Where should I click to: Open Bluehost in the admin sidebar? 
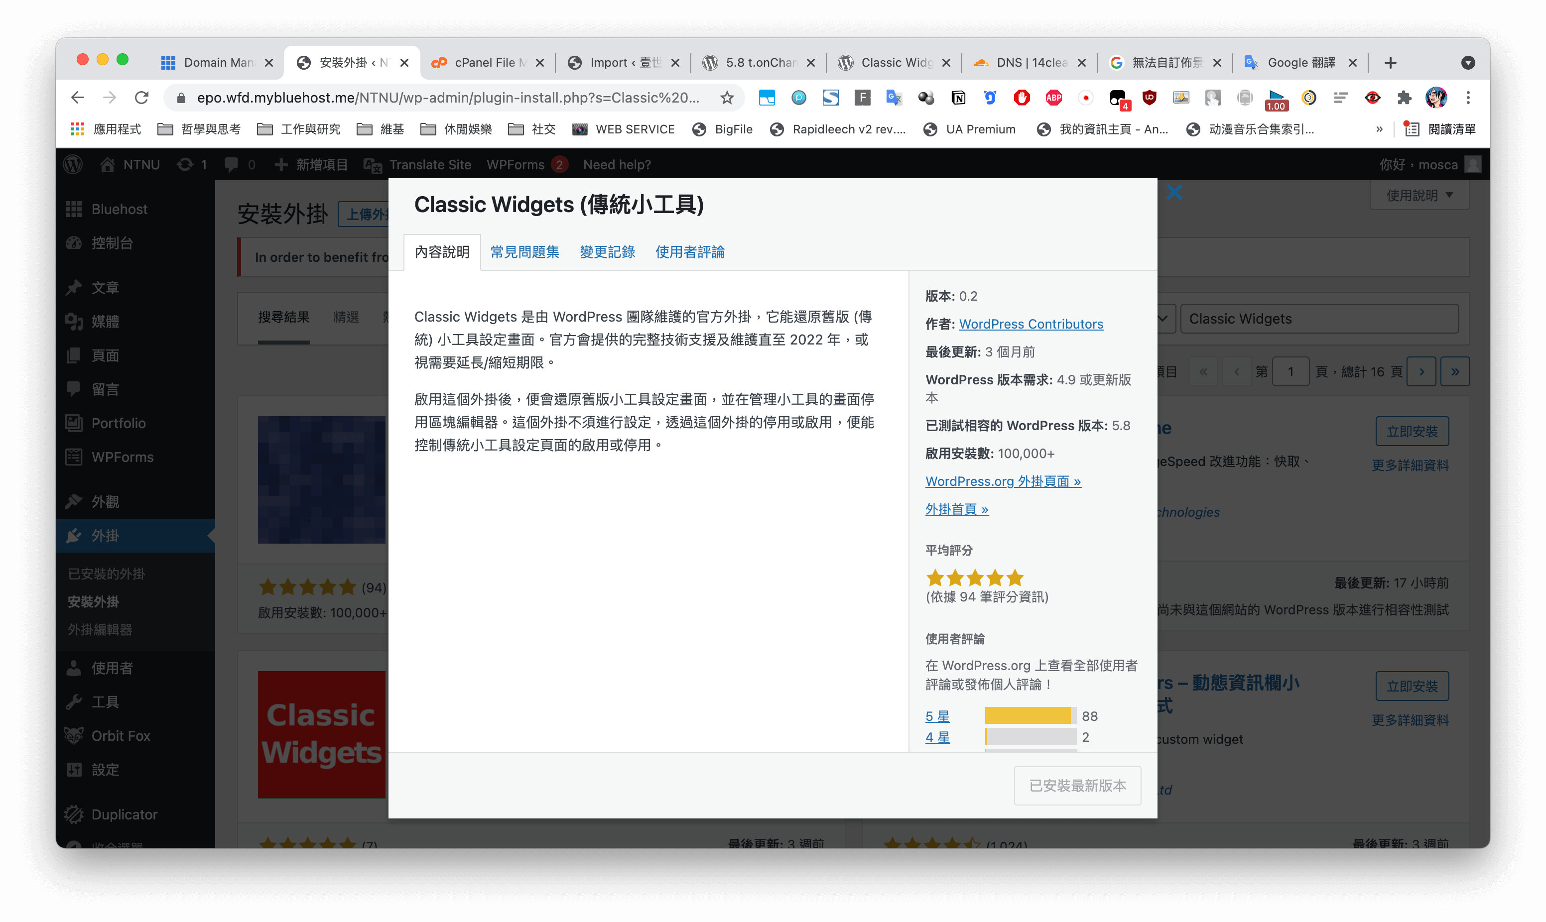120,210
